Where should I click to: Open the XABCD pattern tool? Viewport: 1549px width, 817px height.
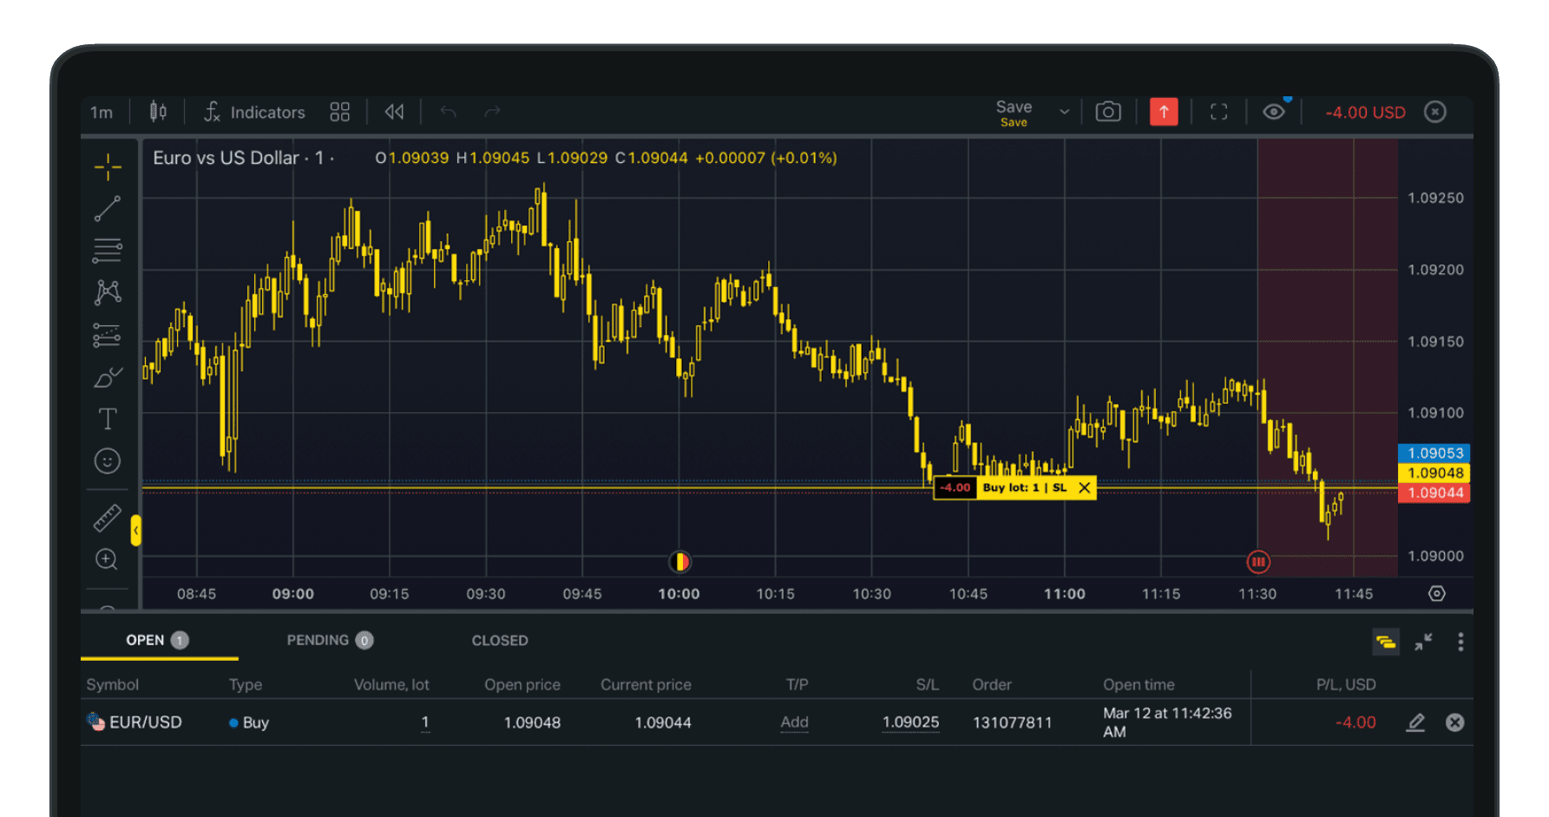(107, 292)
